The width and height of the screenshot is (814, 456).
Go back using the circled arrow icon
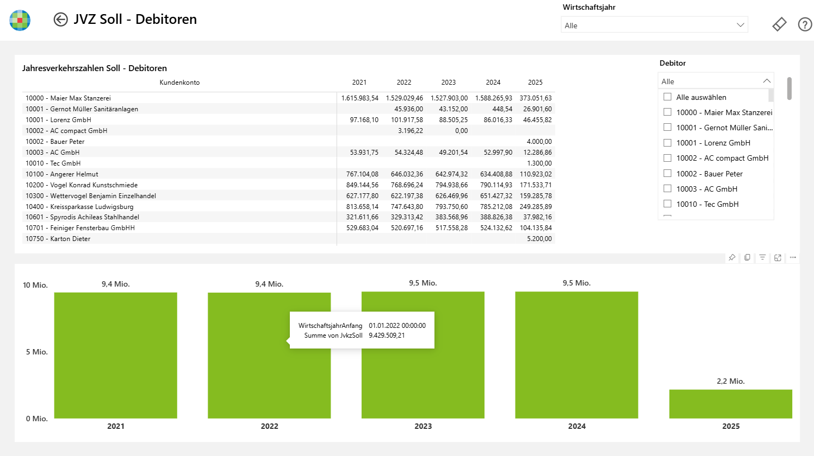(x=60, y=20)
